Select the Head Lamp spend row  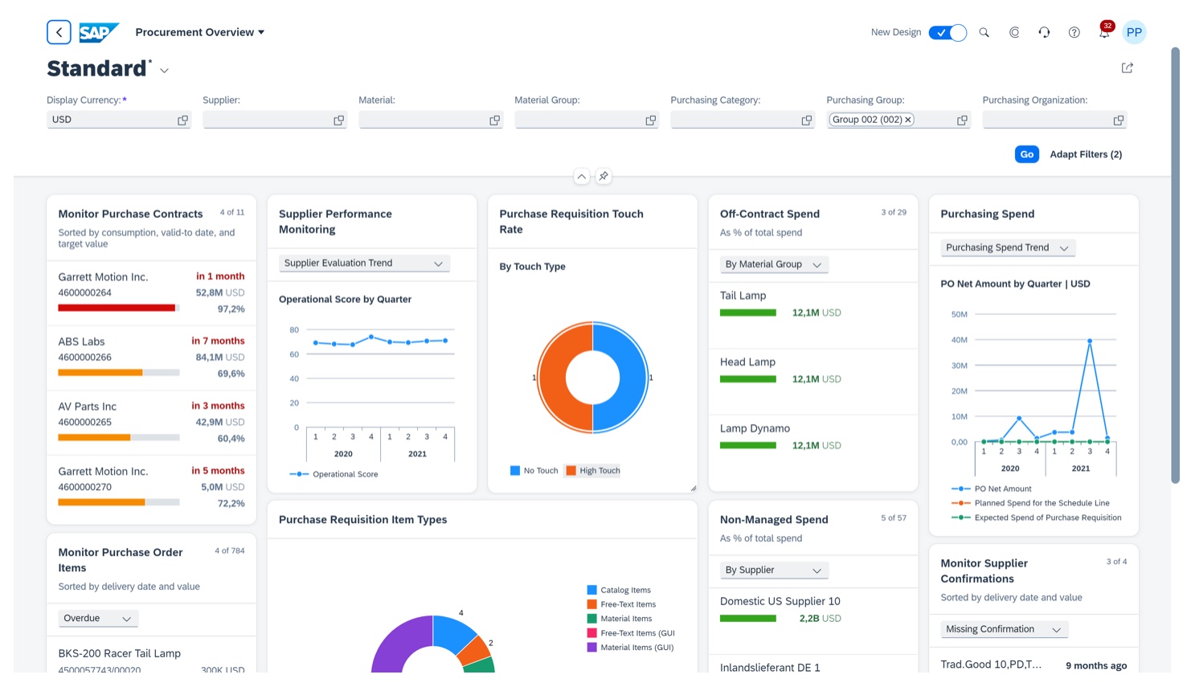coord(812,381)
